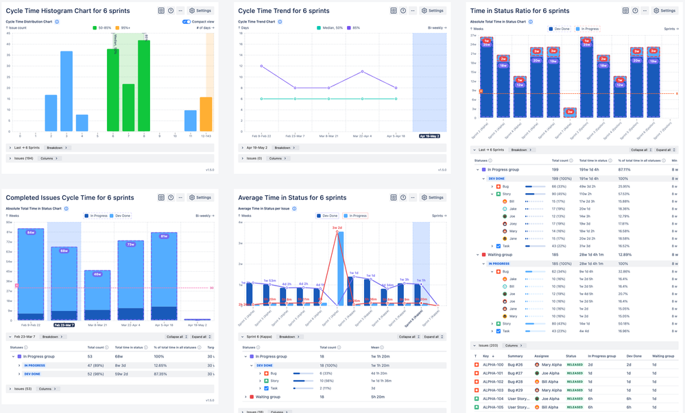Click the help icon on Cycle Time Trend chart
The width and height of the screenshot is (685, 413).
[x=403, y=11]
